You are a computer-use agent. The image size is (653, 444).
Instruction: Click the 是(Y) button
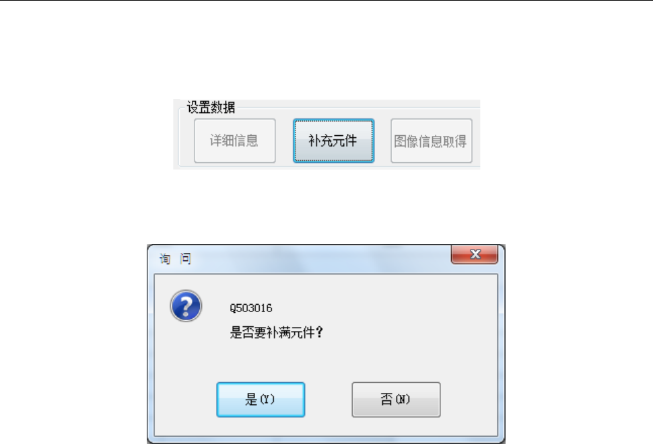(261, 400)
